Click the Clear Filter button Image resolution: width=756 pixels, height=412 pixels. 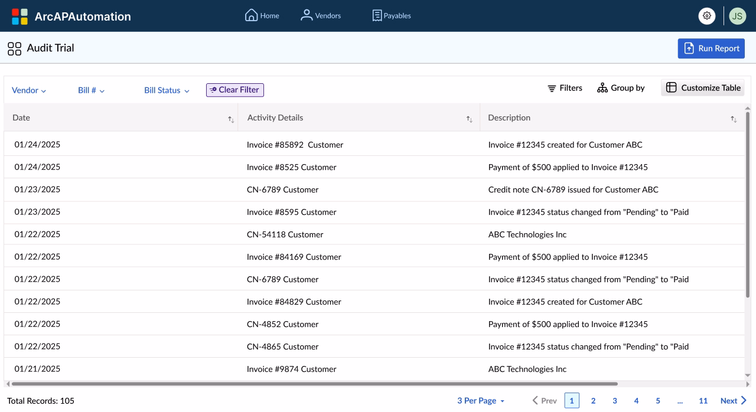coord(235,90)
